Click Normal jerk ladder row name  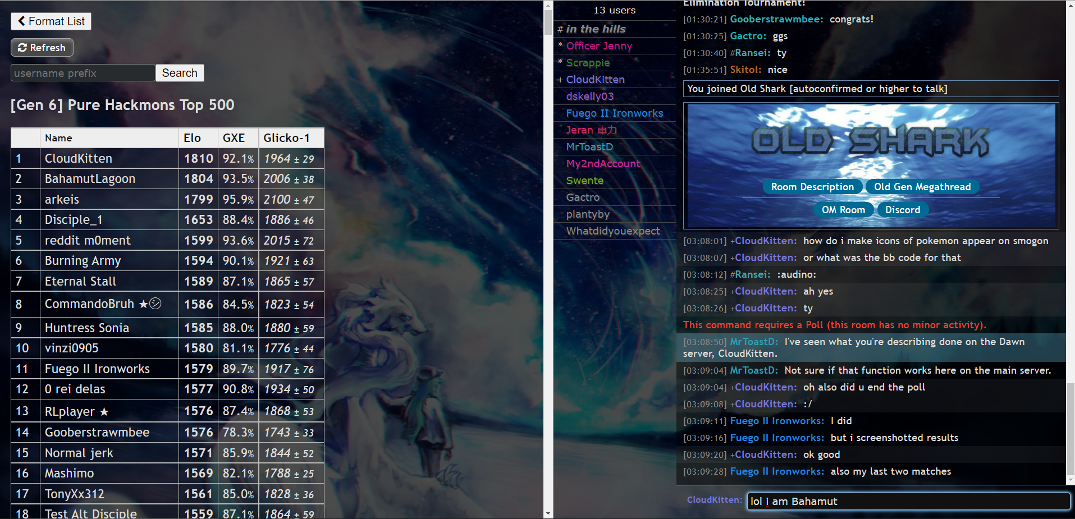pos(79,453)
